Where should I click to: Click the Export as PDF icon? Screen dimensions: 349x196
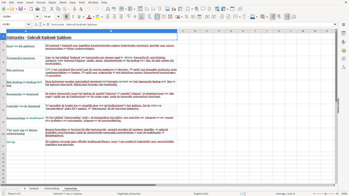tap(31, 9)
